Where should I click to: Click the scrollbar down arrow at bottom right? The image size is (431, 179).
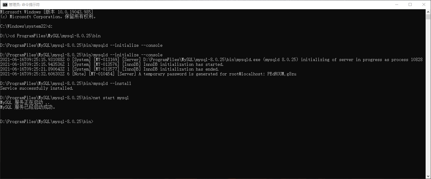tap(429, 176)
